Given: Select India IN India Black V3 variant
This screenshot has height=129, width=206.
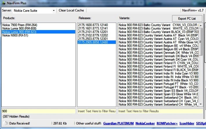Looking at the screenshot, I should coord(158,80).
